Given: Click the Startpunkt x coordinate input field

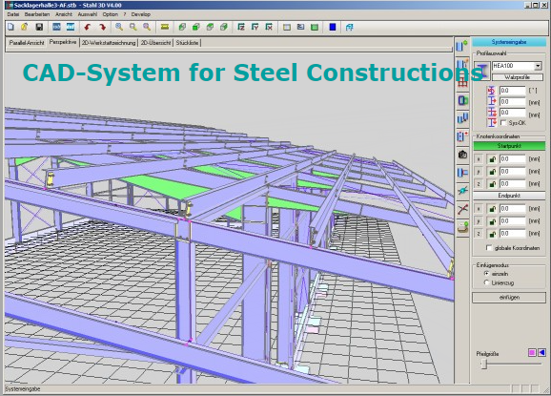Looking at the screenshot, I should [x=512, y=159].
